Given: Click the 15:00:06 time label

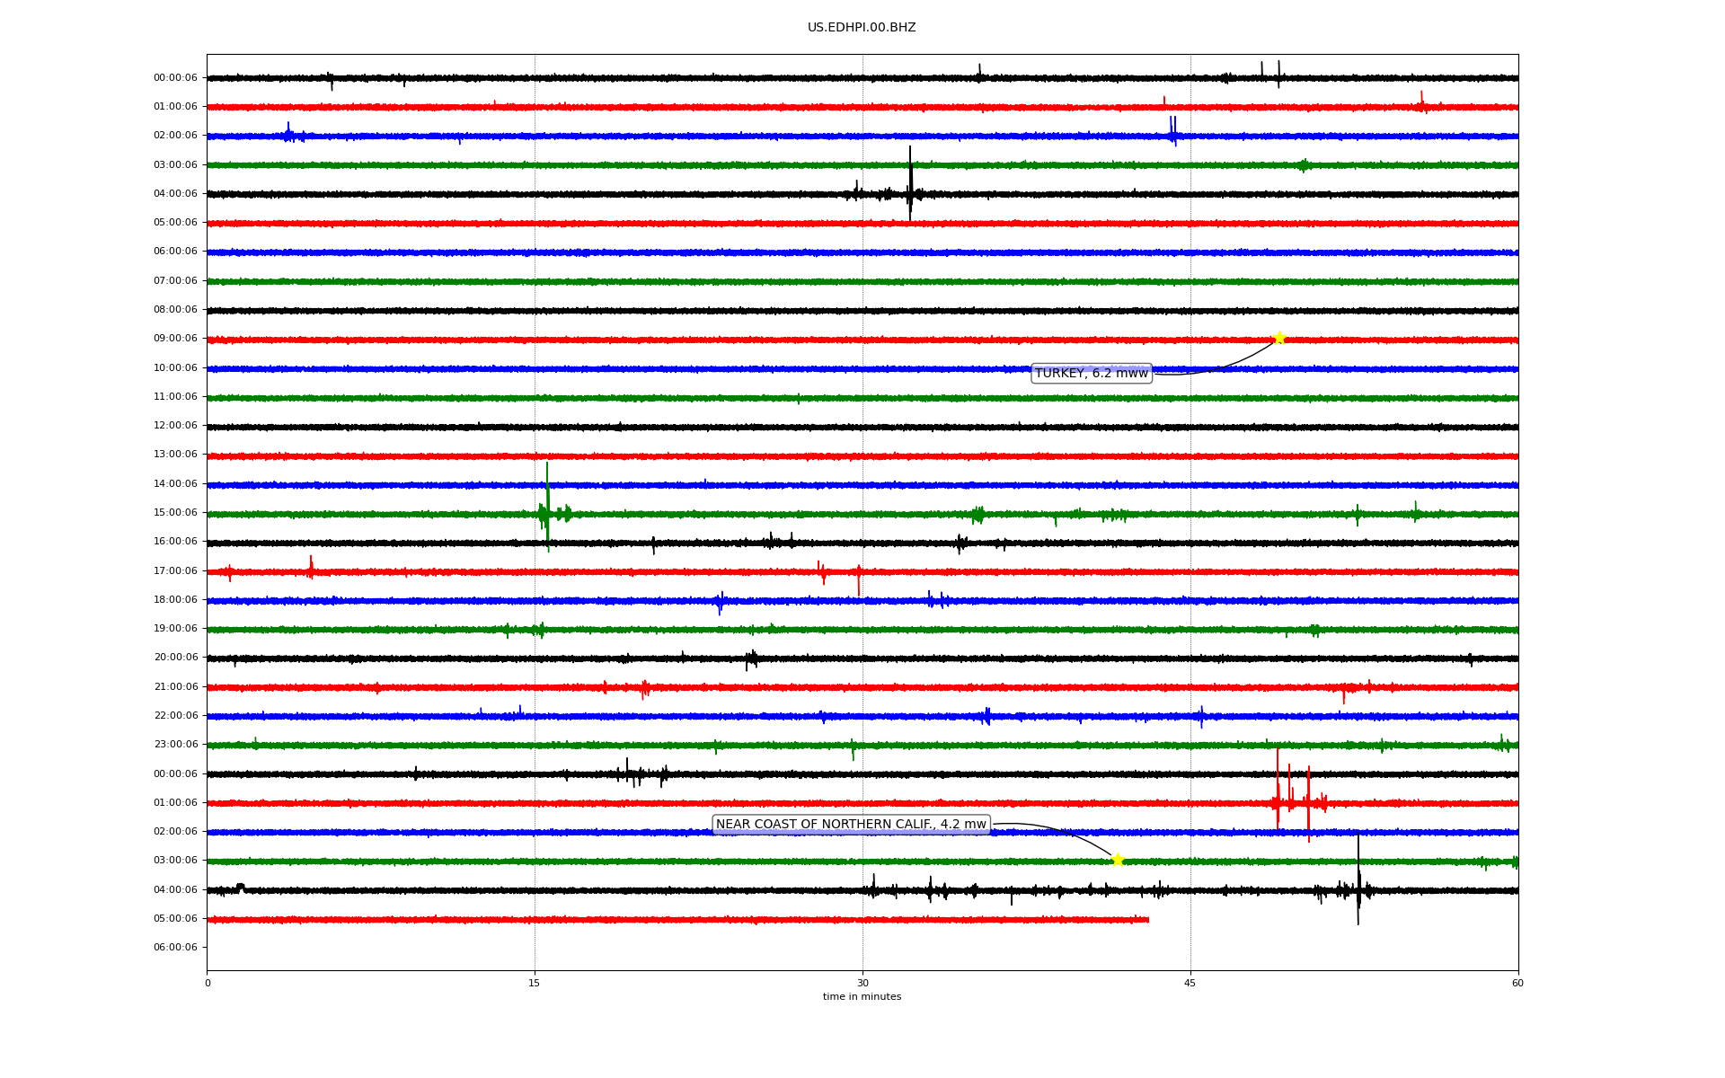Looking at the screenshot, I should pos(175,513).
